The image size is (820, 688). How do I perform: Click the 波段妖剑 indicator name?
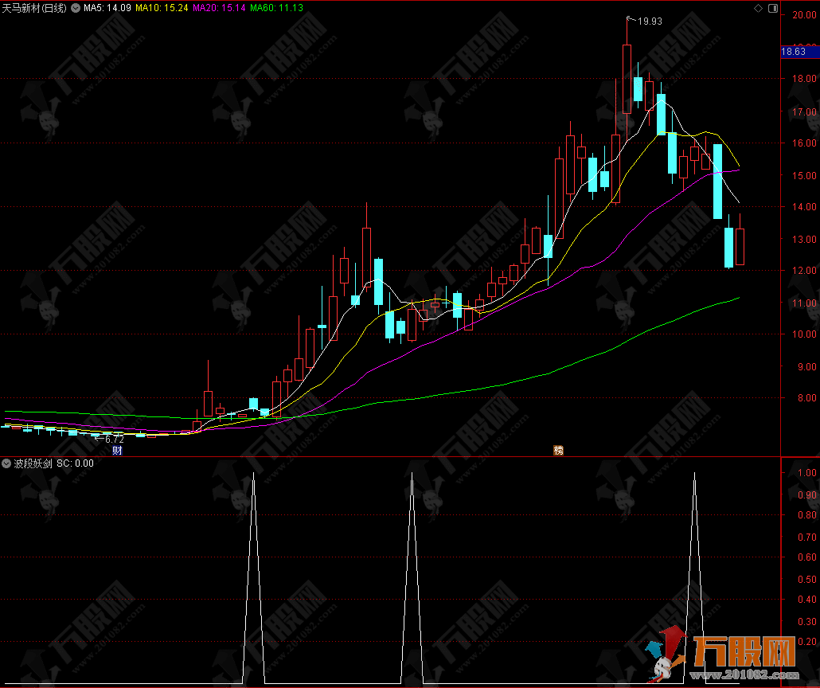coord(33,463)
